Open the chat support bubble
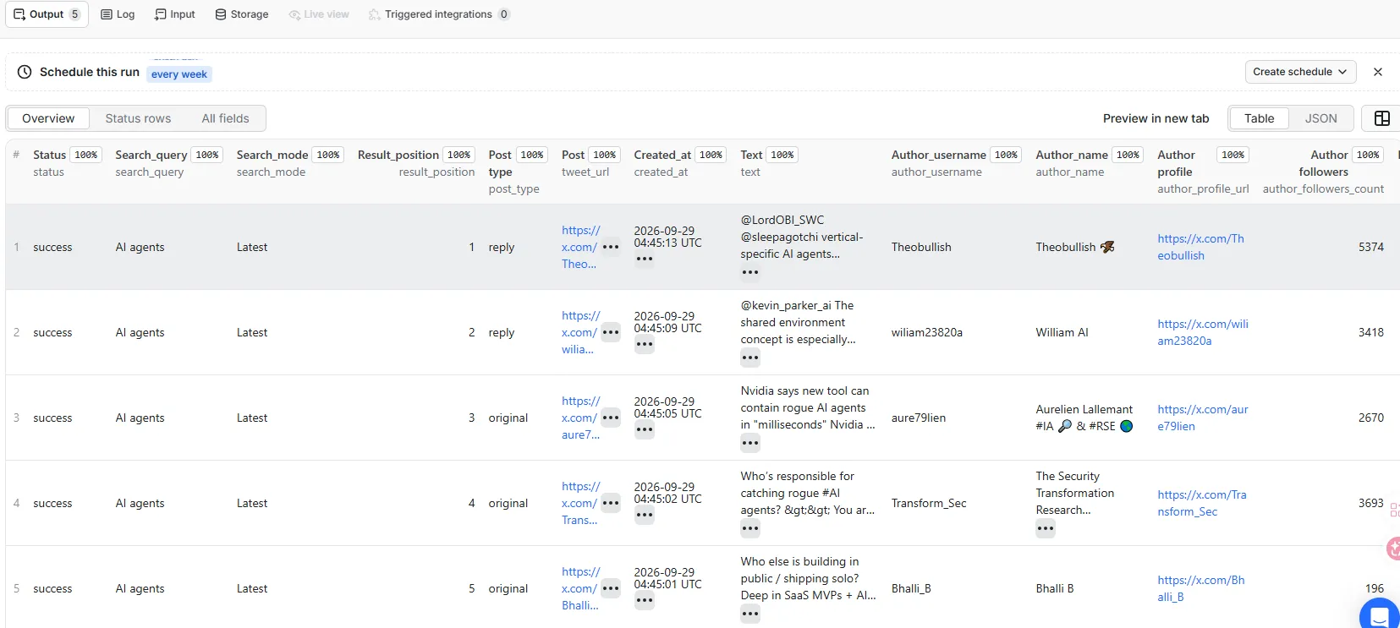This screenshot has width=1400, height=628. 1380,617
